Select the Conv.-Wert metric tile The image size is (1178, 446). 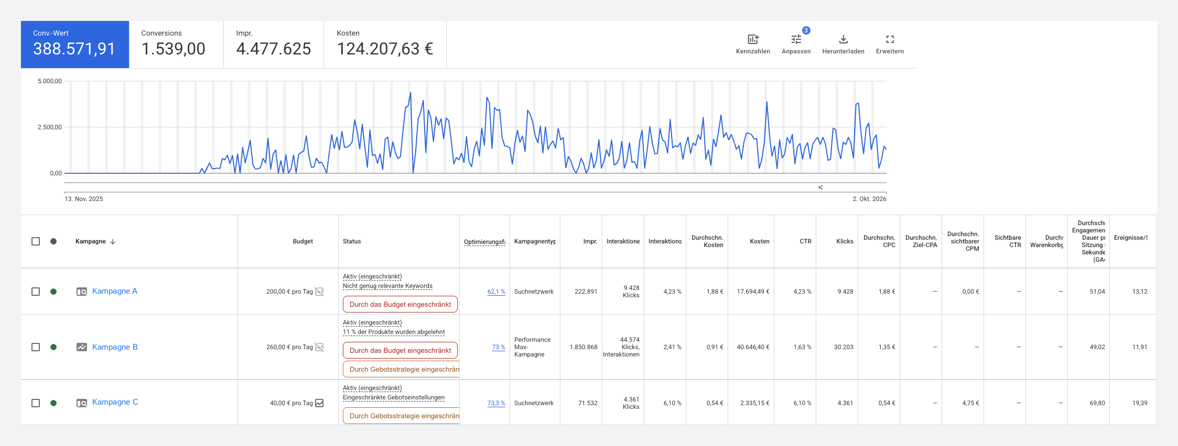click(75, 44)
